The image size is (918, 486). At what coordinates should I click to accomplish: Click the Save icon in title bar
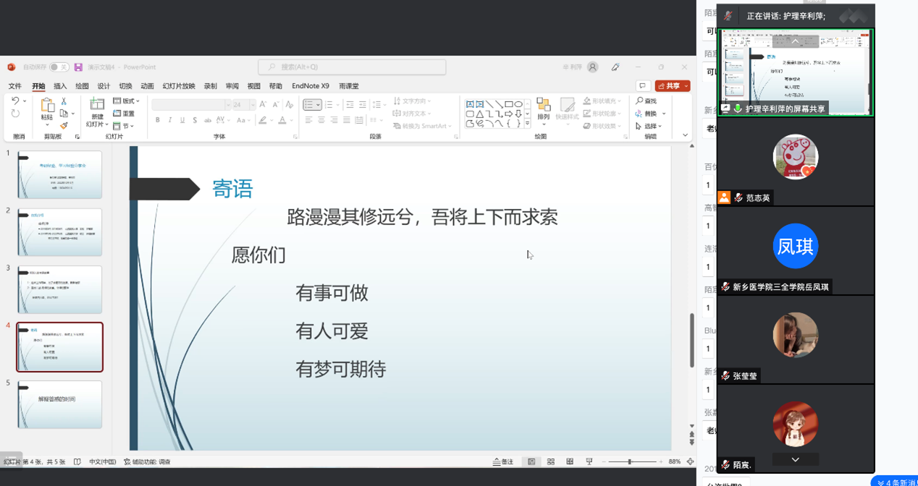pyautogui.click(x=78, y=67)
